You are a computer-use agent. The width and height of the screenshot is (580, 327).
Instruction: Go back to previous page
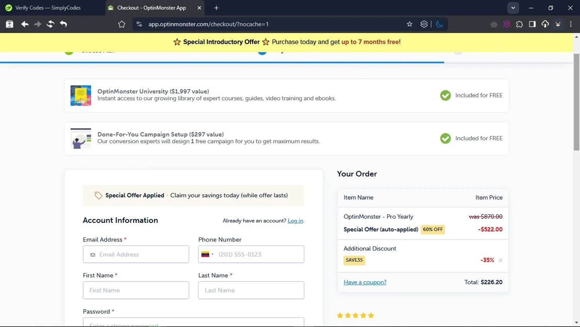(25, 24)
